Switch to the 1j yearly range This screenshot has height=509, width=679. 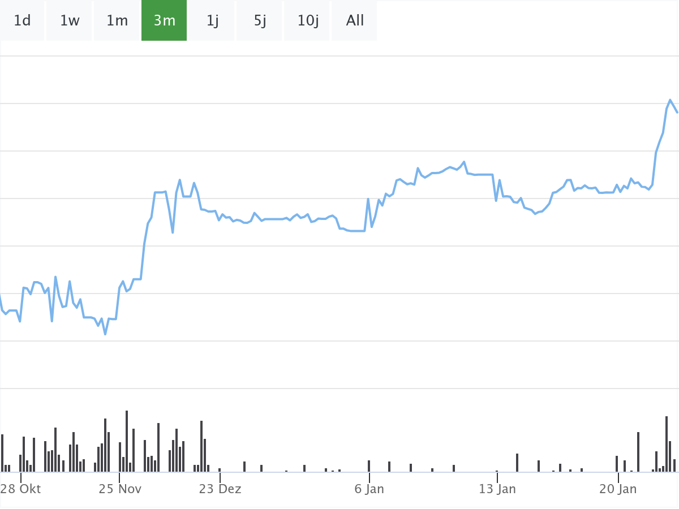pyautogui.click(x=212, y=21)
